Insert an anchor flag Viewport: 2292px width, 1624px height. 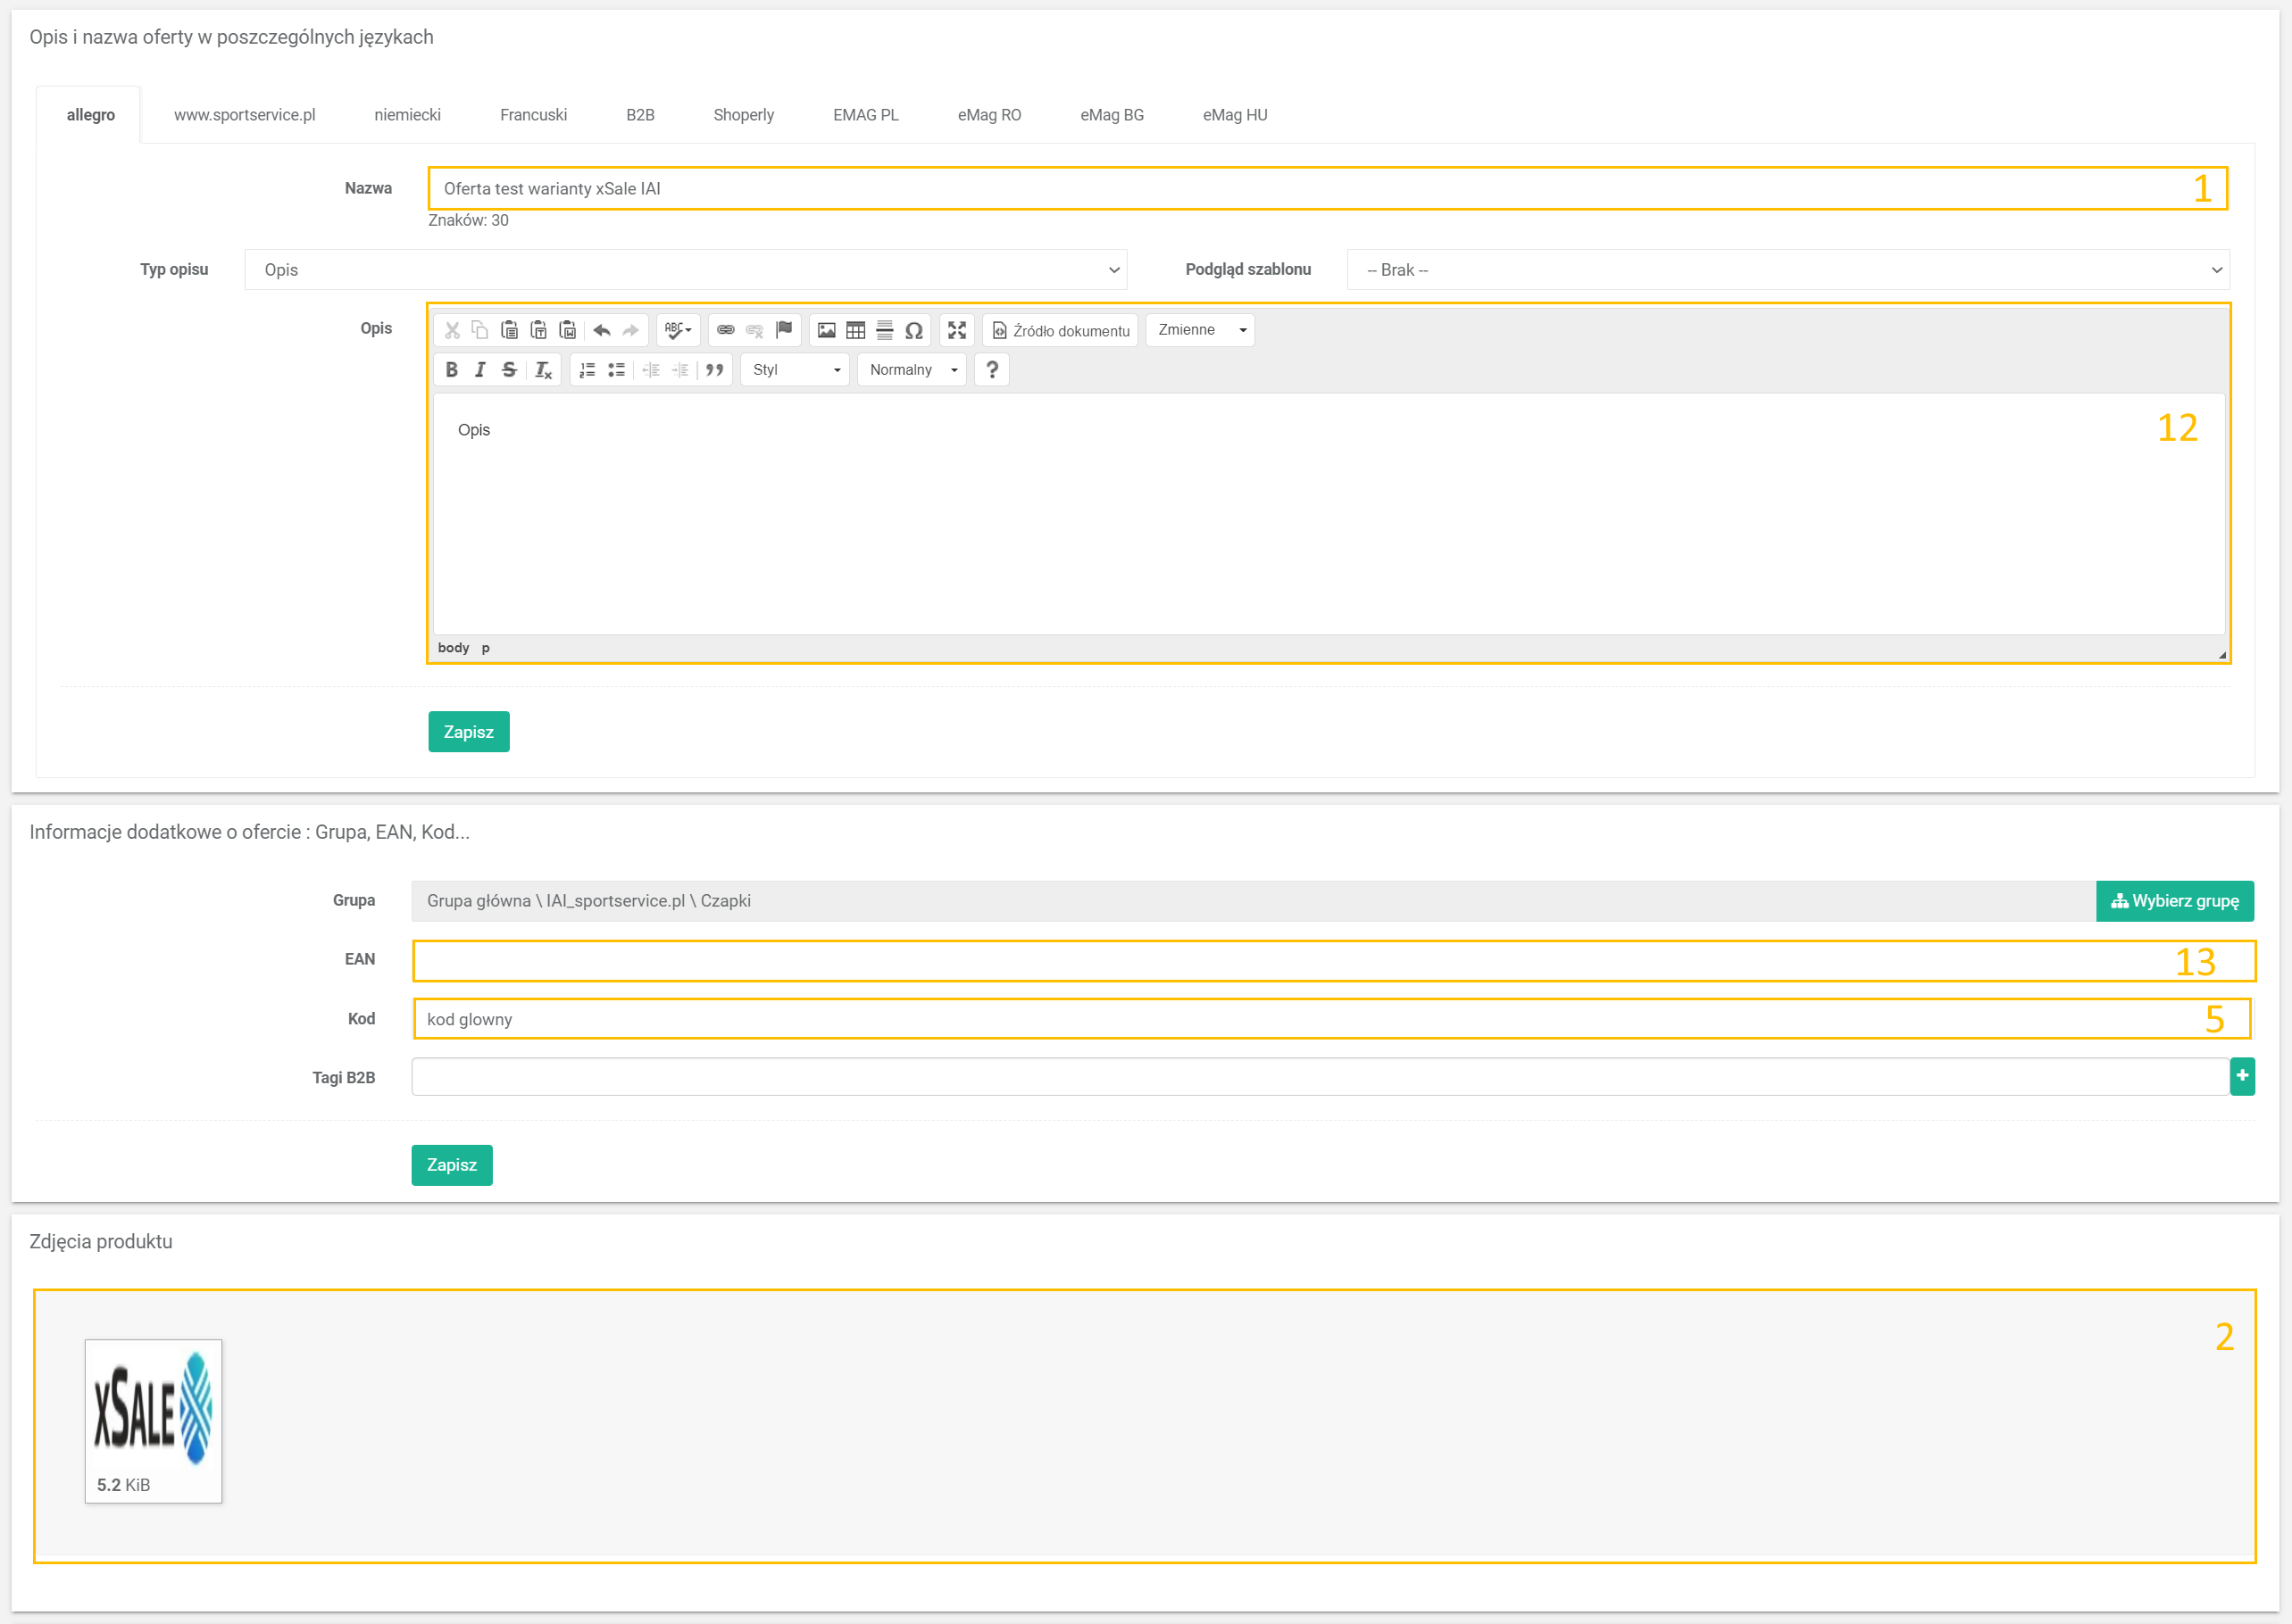[x=783, y=330]
